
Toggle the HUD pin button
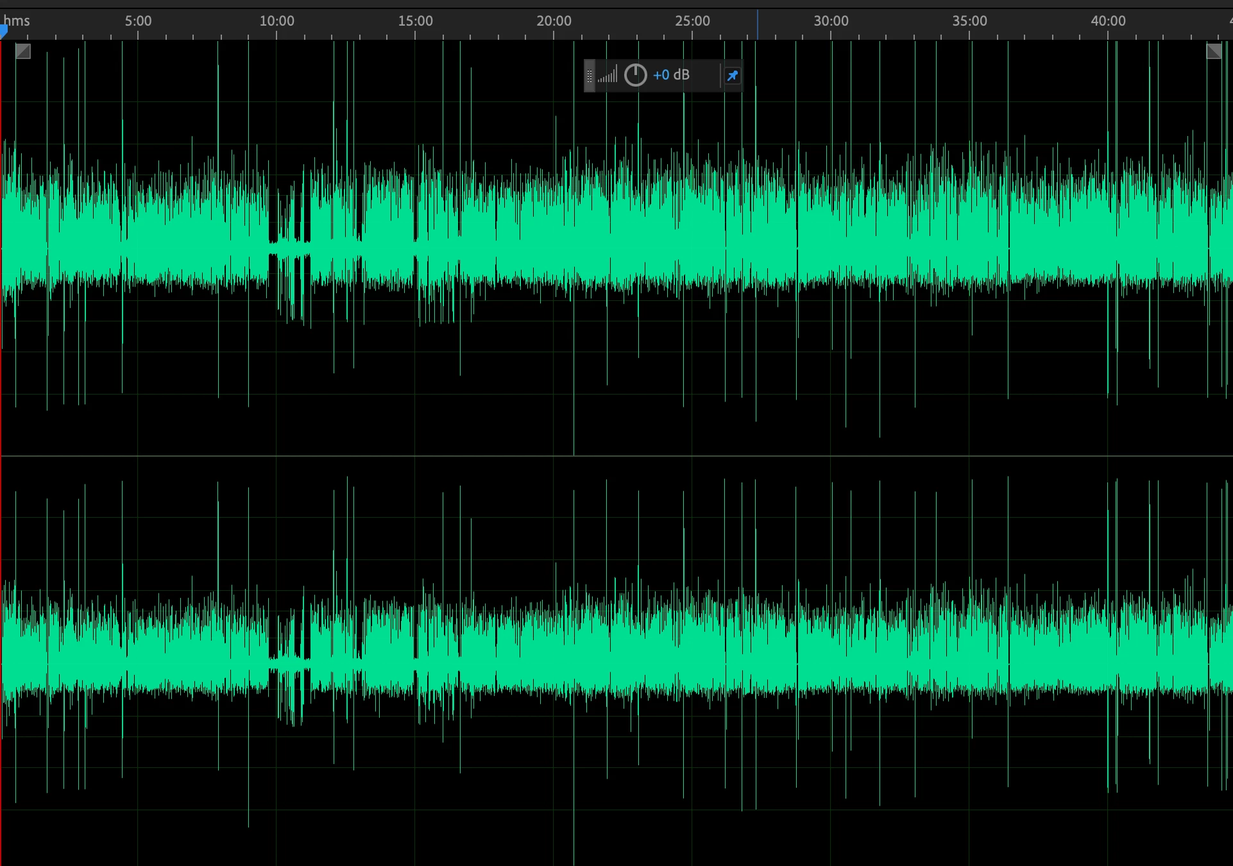coord(733,76)
